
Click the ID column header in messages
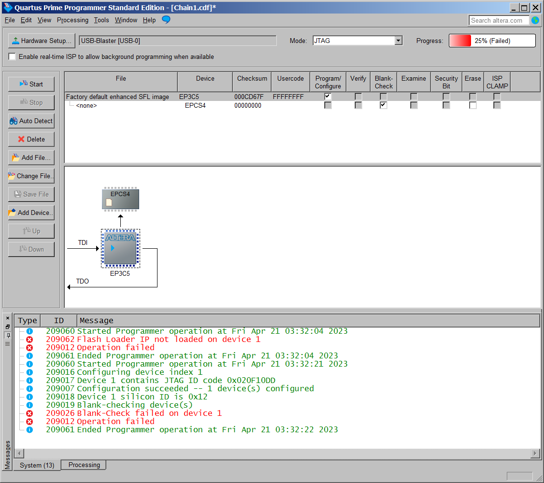pyautogui.click(x=59, y=321)
